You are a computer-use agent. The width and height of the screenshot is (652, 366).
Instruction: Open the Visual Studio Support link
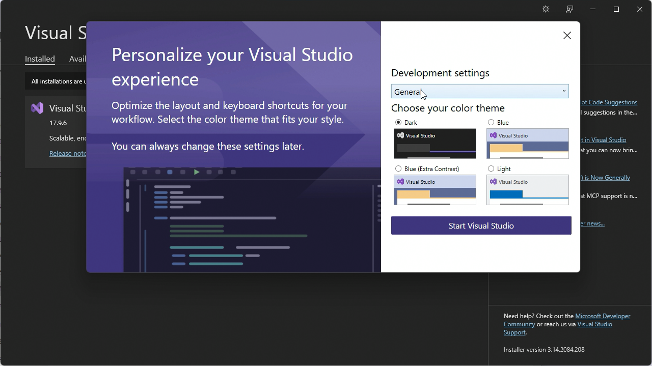point(558,328)
